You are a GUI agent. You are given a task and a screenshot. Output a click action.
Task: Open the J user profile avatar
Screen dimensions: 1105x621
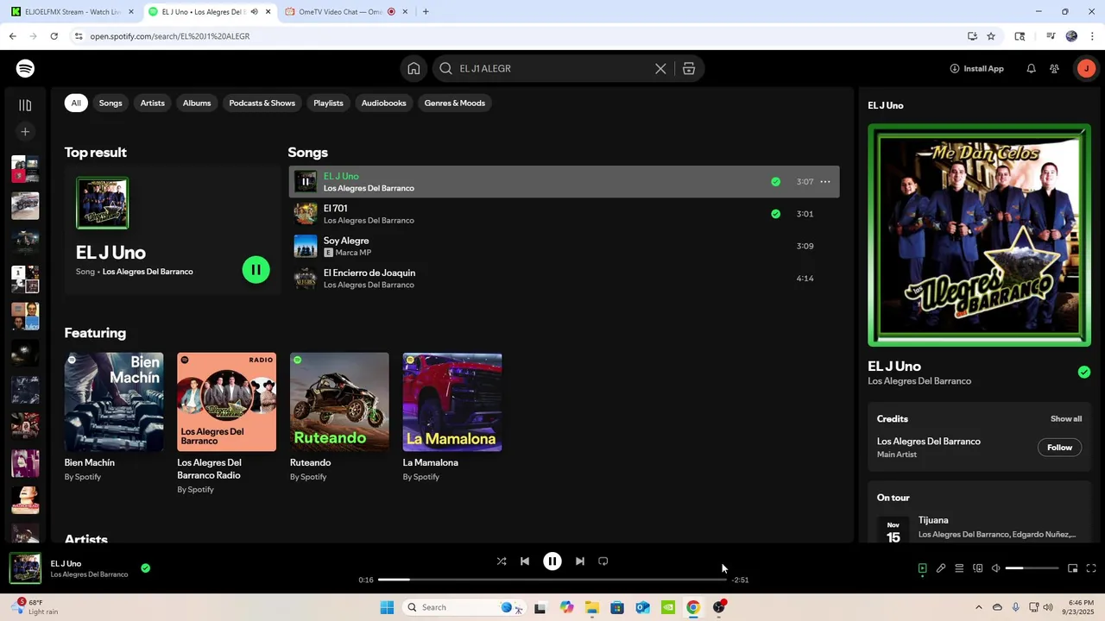pyautogui.click(x=1085, y=68)
